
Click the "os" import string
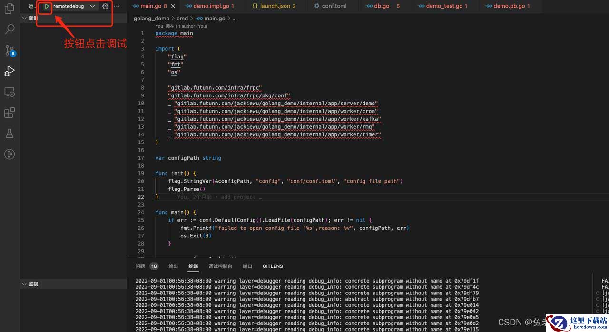pyautogui.click(x=174, y=72)
